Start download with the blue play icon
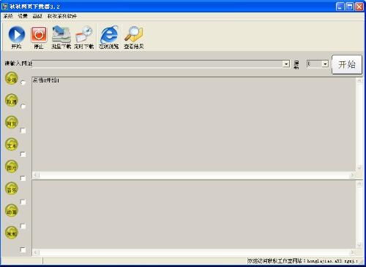The image size is (366, 267). (17, 37)
